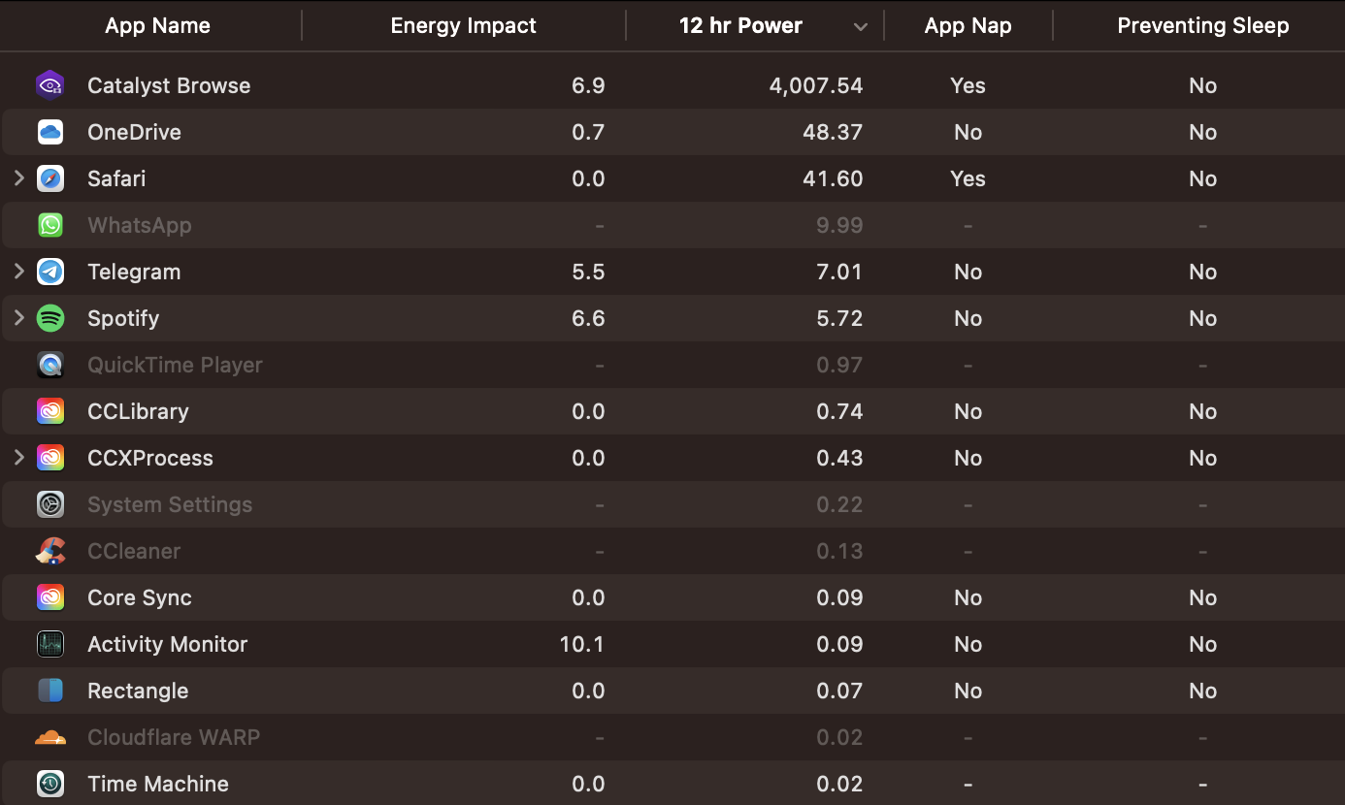This screenshot has width=1345, height=805.
Task: Click the 0.43 power value for CCXProcess
Action: point(839,458)
